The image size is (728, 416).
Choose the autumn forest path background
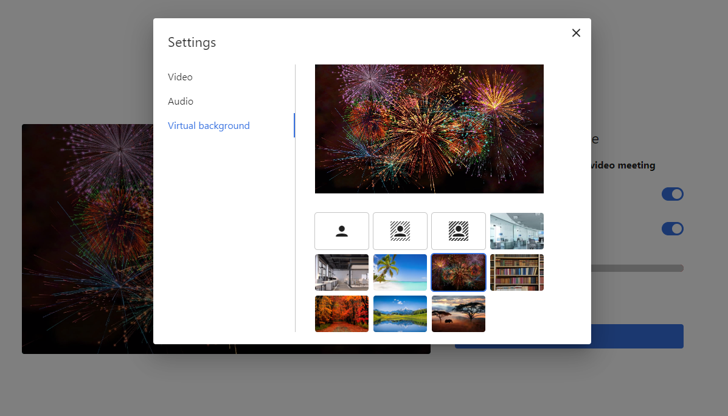coord(342,314)
